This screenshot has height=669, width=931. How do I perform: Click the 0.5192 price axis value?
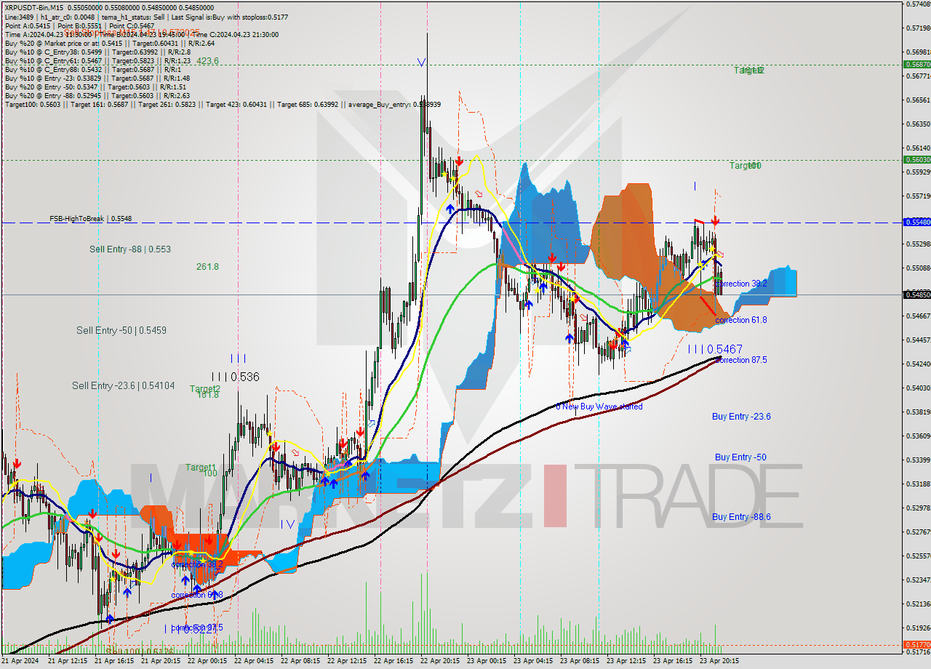click(917, 628)
